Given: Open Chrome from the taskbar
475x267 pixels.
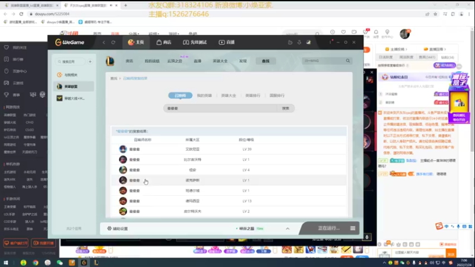Looking at the screenshot, I should pos(36,262).
